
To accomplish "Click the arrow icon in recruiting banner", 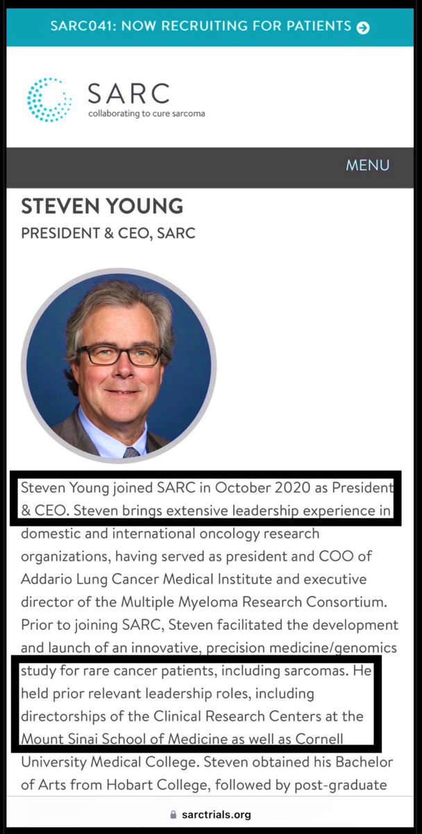I will (x=362, y=27).
